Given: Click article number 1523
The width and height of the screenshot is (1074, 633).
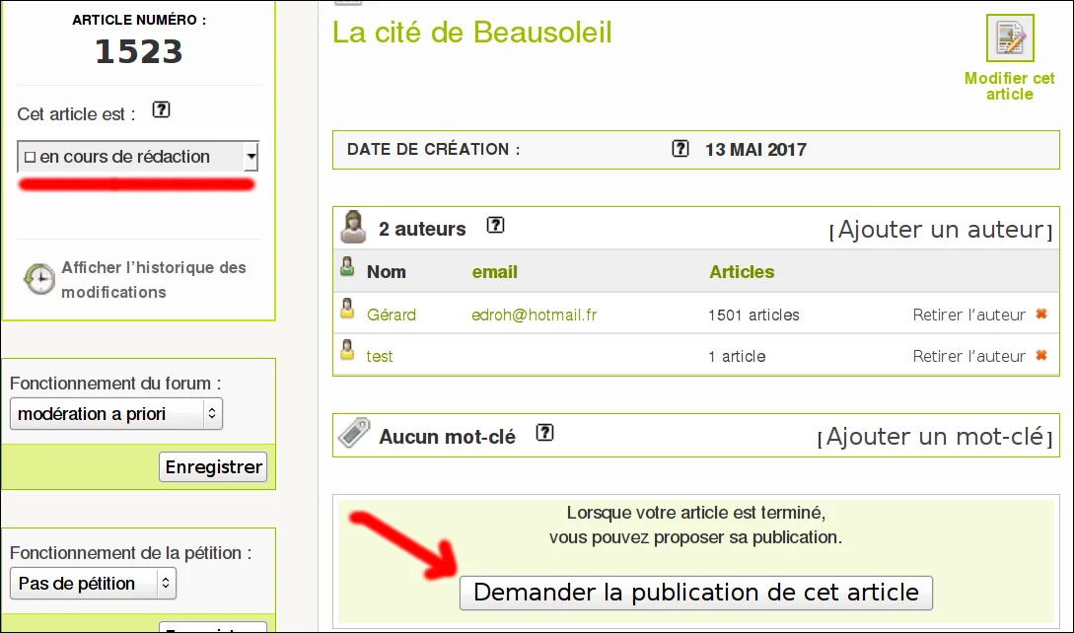Looking at the screenshot, I should 139,52.
